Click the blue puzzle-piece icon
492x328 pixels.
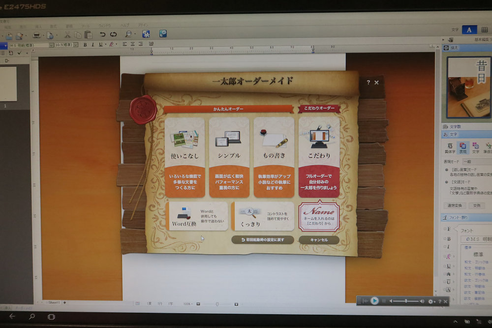(146, 34)
